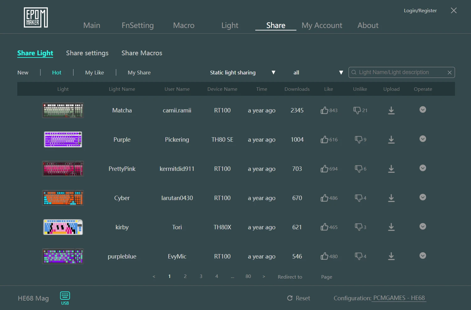This screenshot has height=310, width=471.
Task: Open the Static light sharing dropdown
Action: pyautogui.click(x=242, y=73)
